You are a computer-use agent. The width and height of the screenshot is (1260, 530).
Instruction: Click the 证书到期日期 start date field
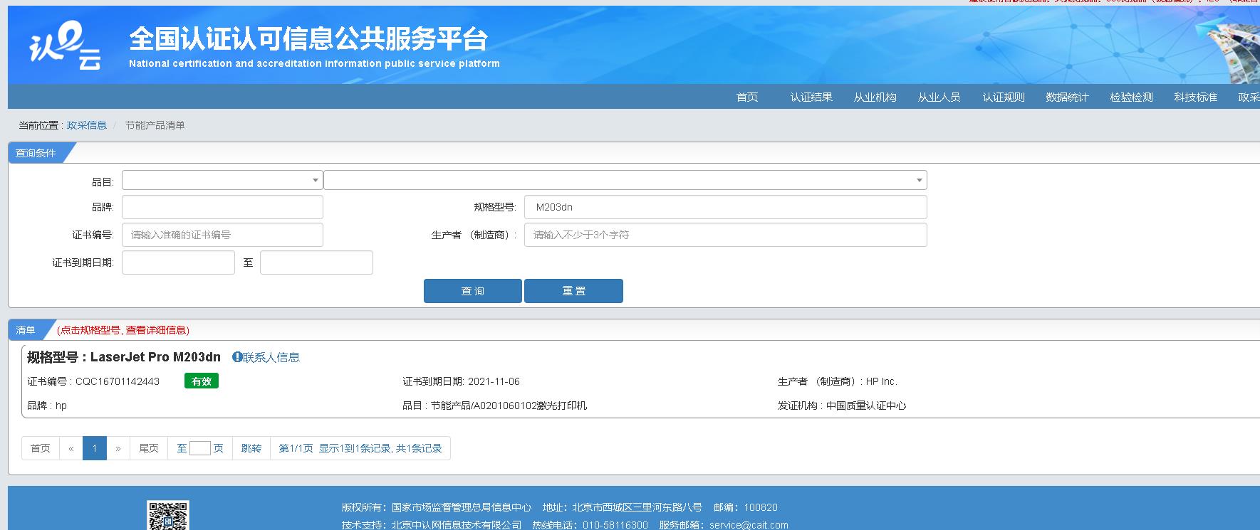tap(178, 263)
